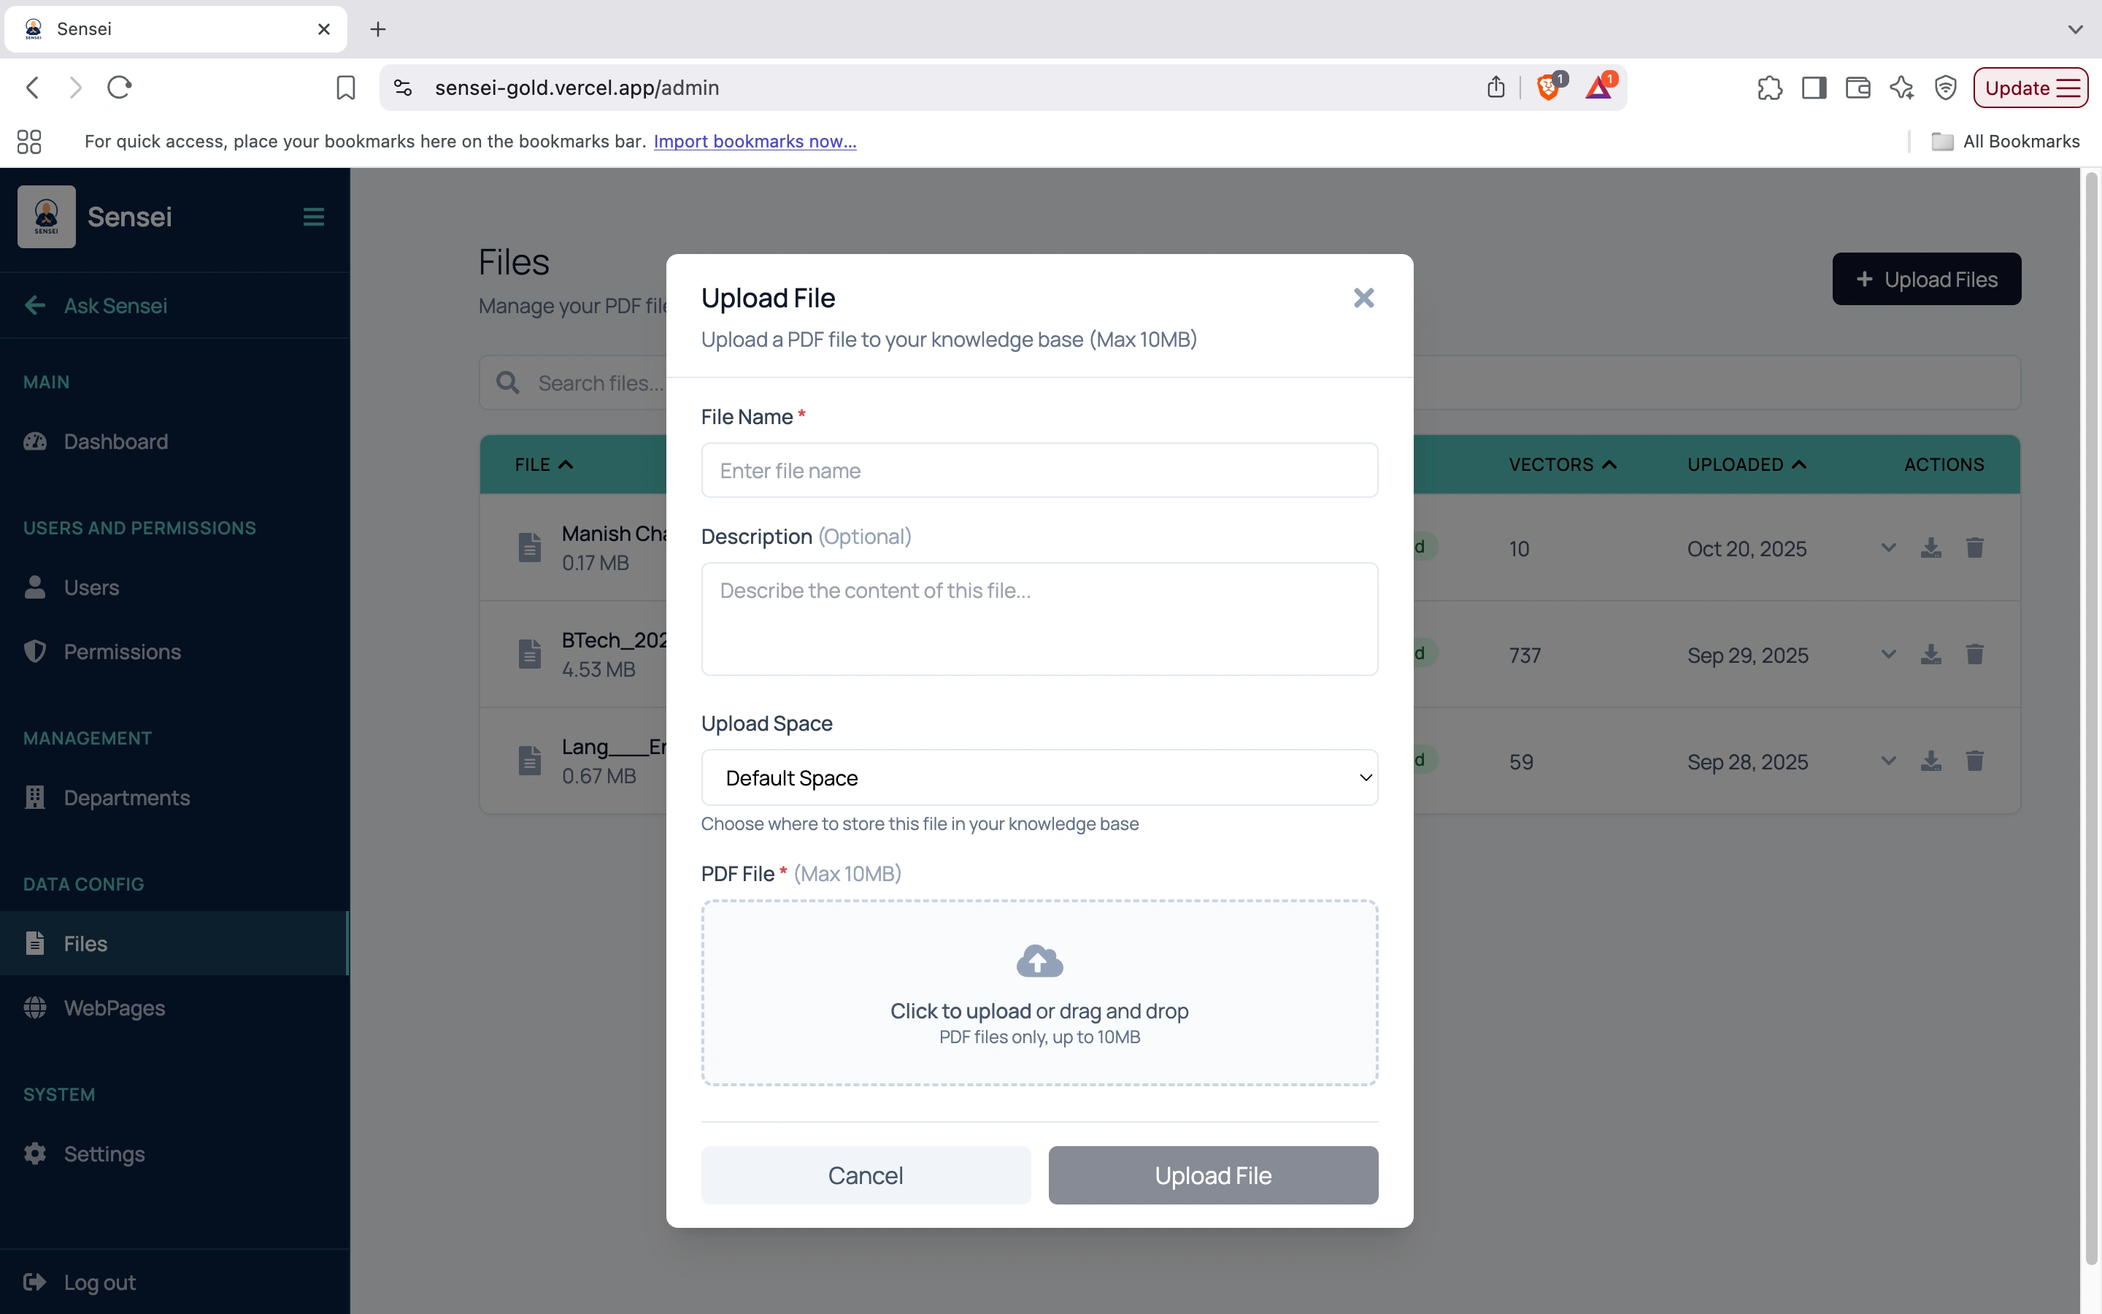Bookmark this page using bookmark icon
Viewport: 2102px width, 1314px height.
click(346, 88)
